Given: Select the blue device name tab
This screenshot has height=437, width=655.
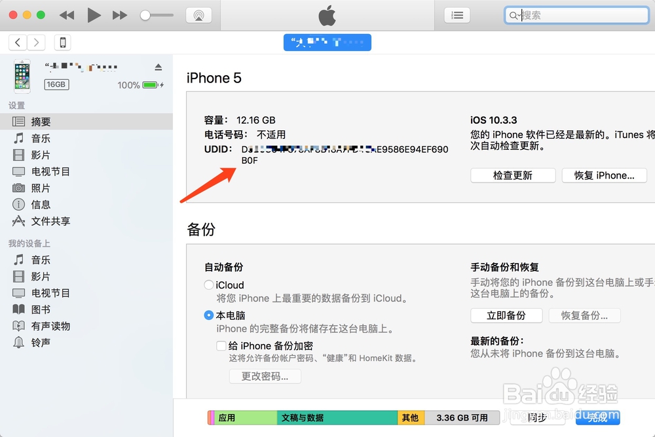Looking at the screenshot, I should 327,42.
